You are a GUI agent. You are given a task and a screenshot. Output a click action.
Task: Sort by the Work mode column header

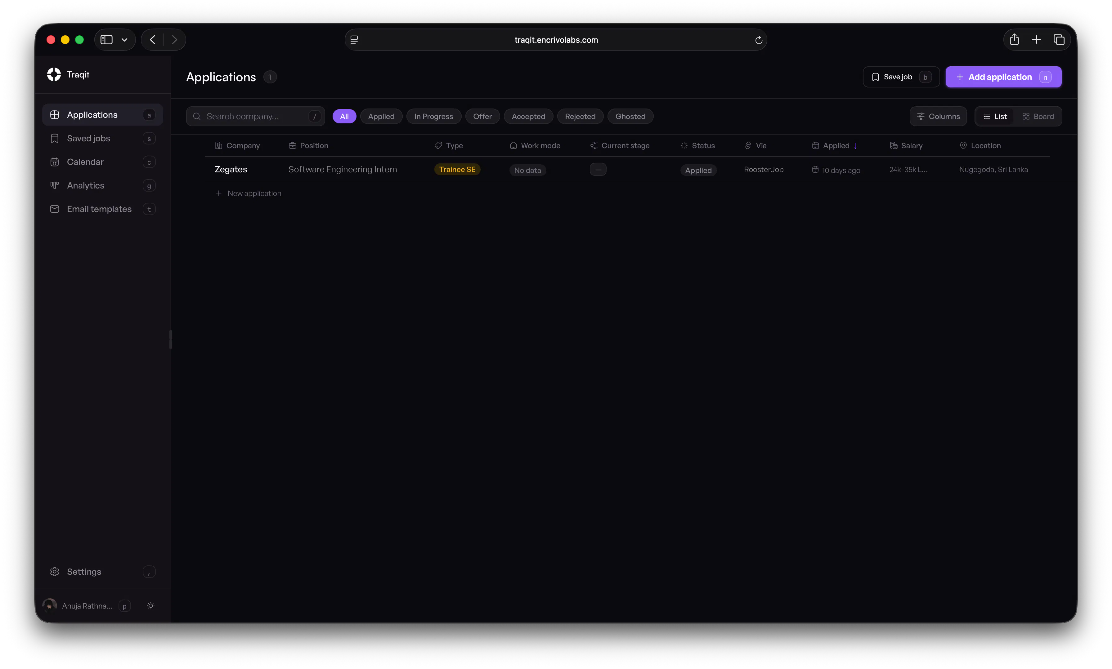point(535,146)
